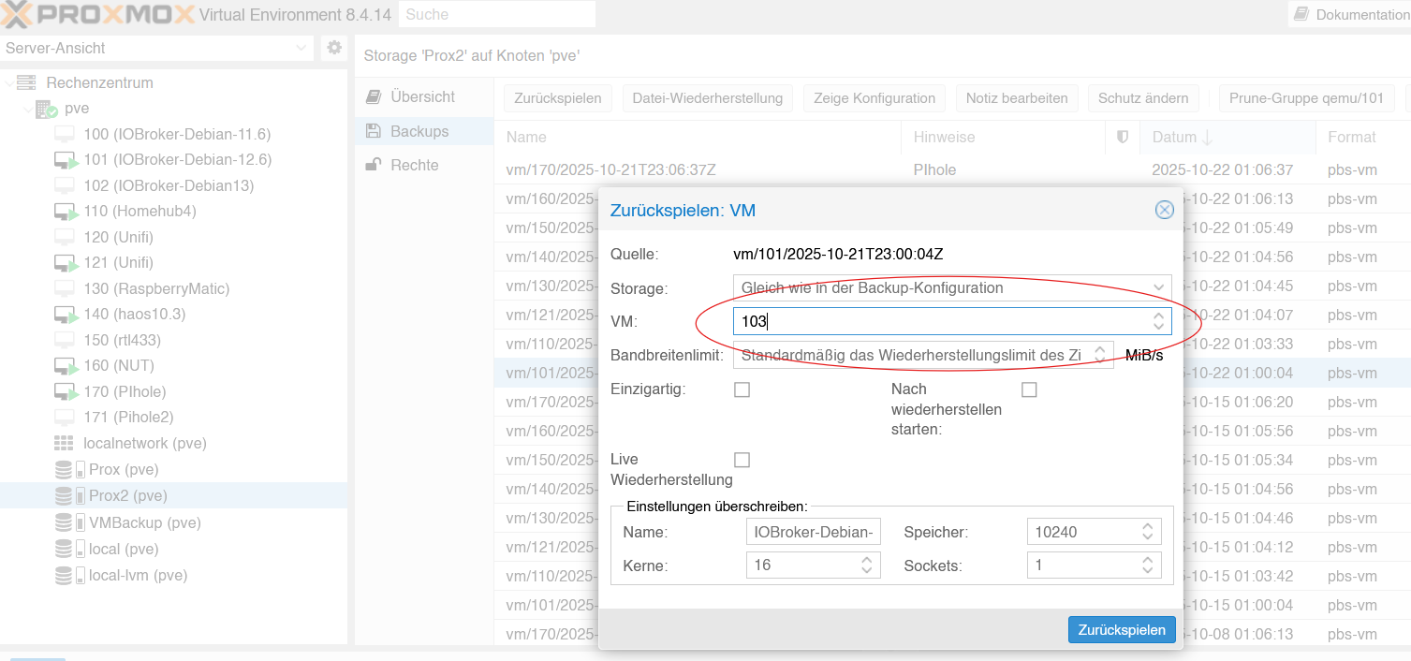
Task: Click the VM ID spinner arrows
Action: coord(1159,321)
